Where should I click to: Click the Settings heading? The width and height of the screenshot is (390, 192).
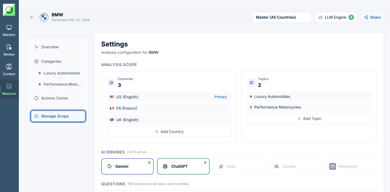(x=114, y=44)
